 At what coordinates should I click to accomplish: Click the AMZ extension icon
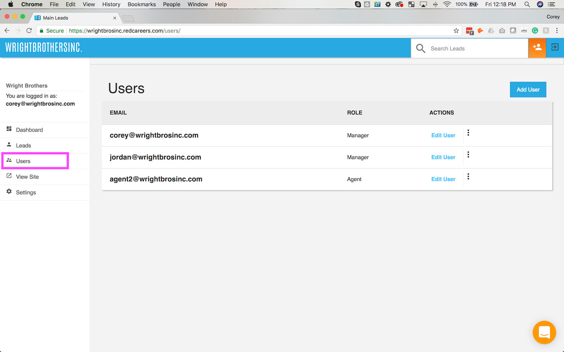pyautogui.click(x=524, y=31)
